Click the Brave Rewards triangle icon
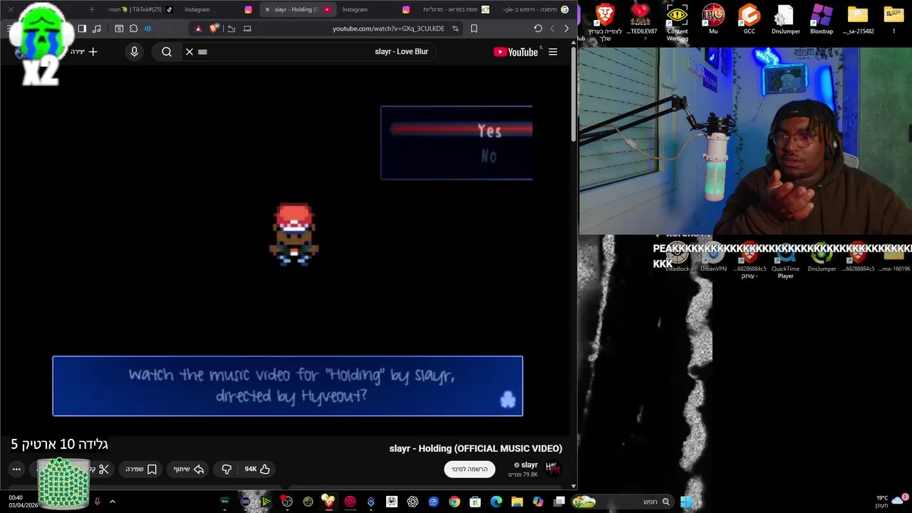912x513 pixels. [x=198, y=28]
